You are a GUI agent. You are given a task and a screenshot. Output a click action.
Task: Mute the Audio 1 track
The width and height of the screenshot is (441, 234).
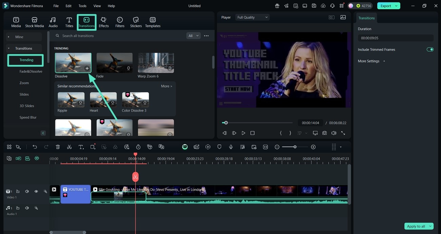(27, 208)
